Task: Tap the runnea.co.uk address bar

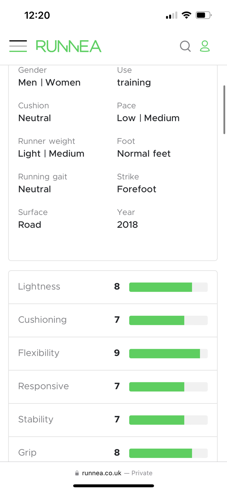Action: (113, 473)
